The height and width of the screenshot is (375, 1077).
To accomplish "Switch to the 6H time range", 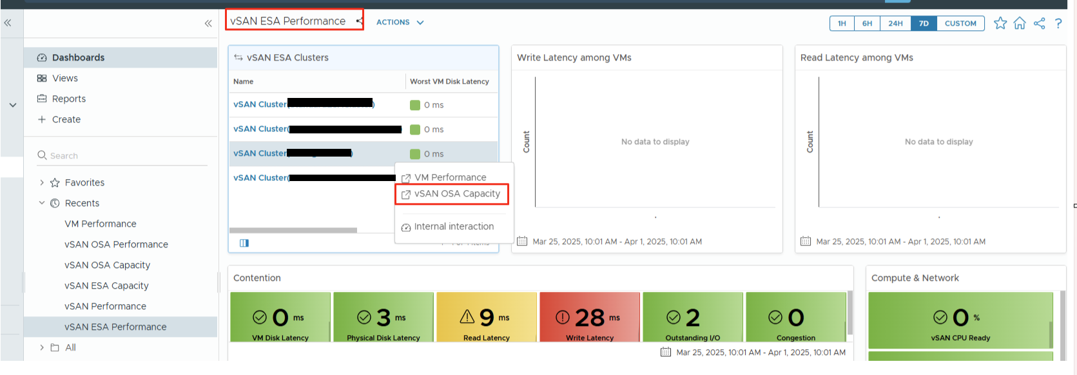I will click(x=867, y=23).
